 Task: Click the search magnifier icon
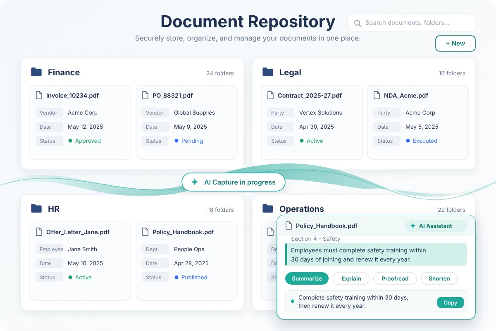358,23
